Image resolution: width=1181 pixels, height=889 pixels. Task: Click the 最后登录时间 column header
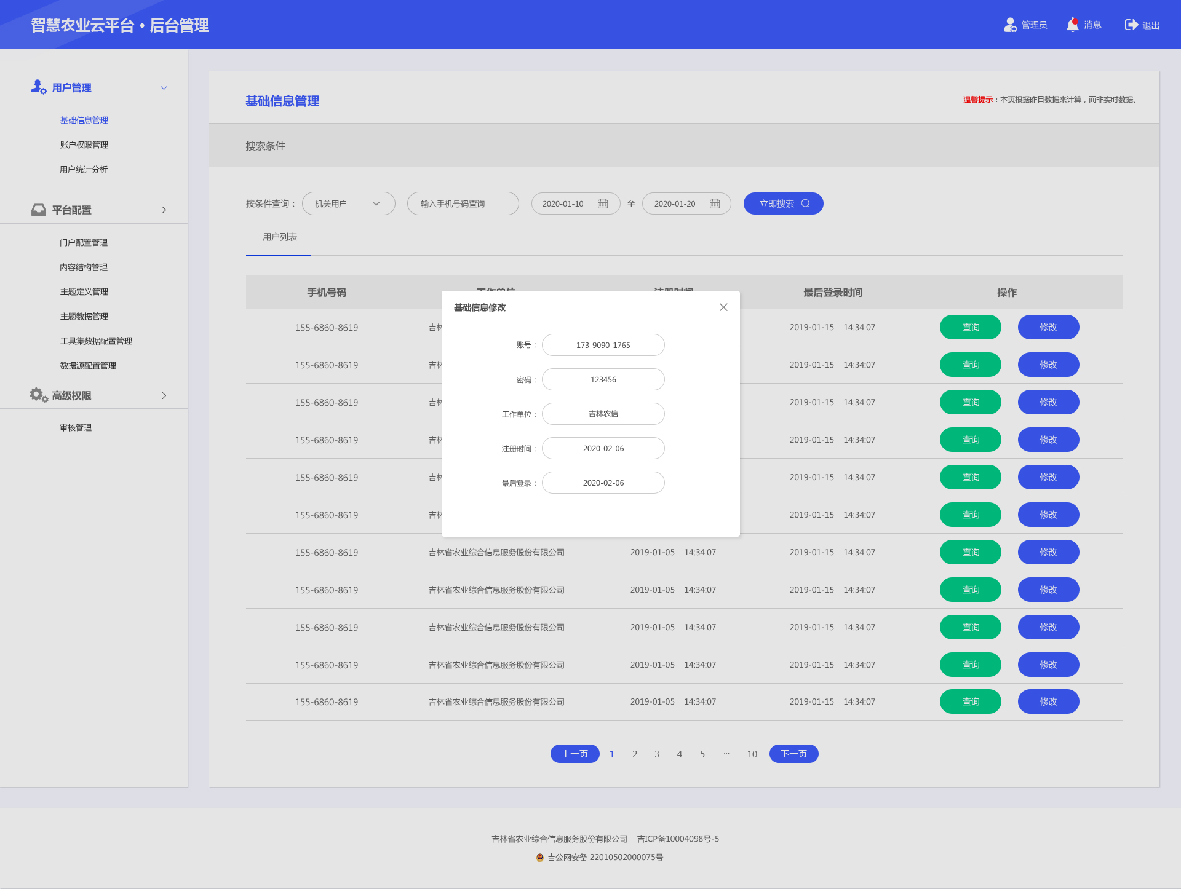click(832, 292)
